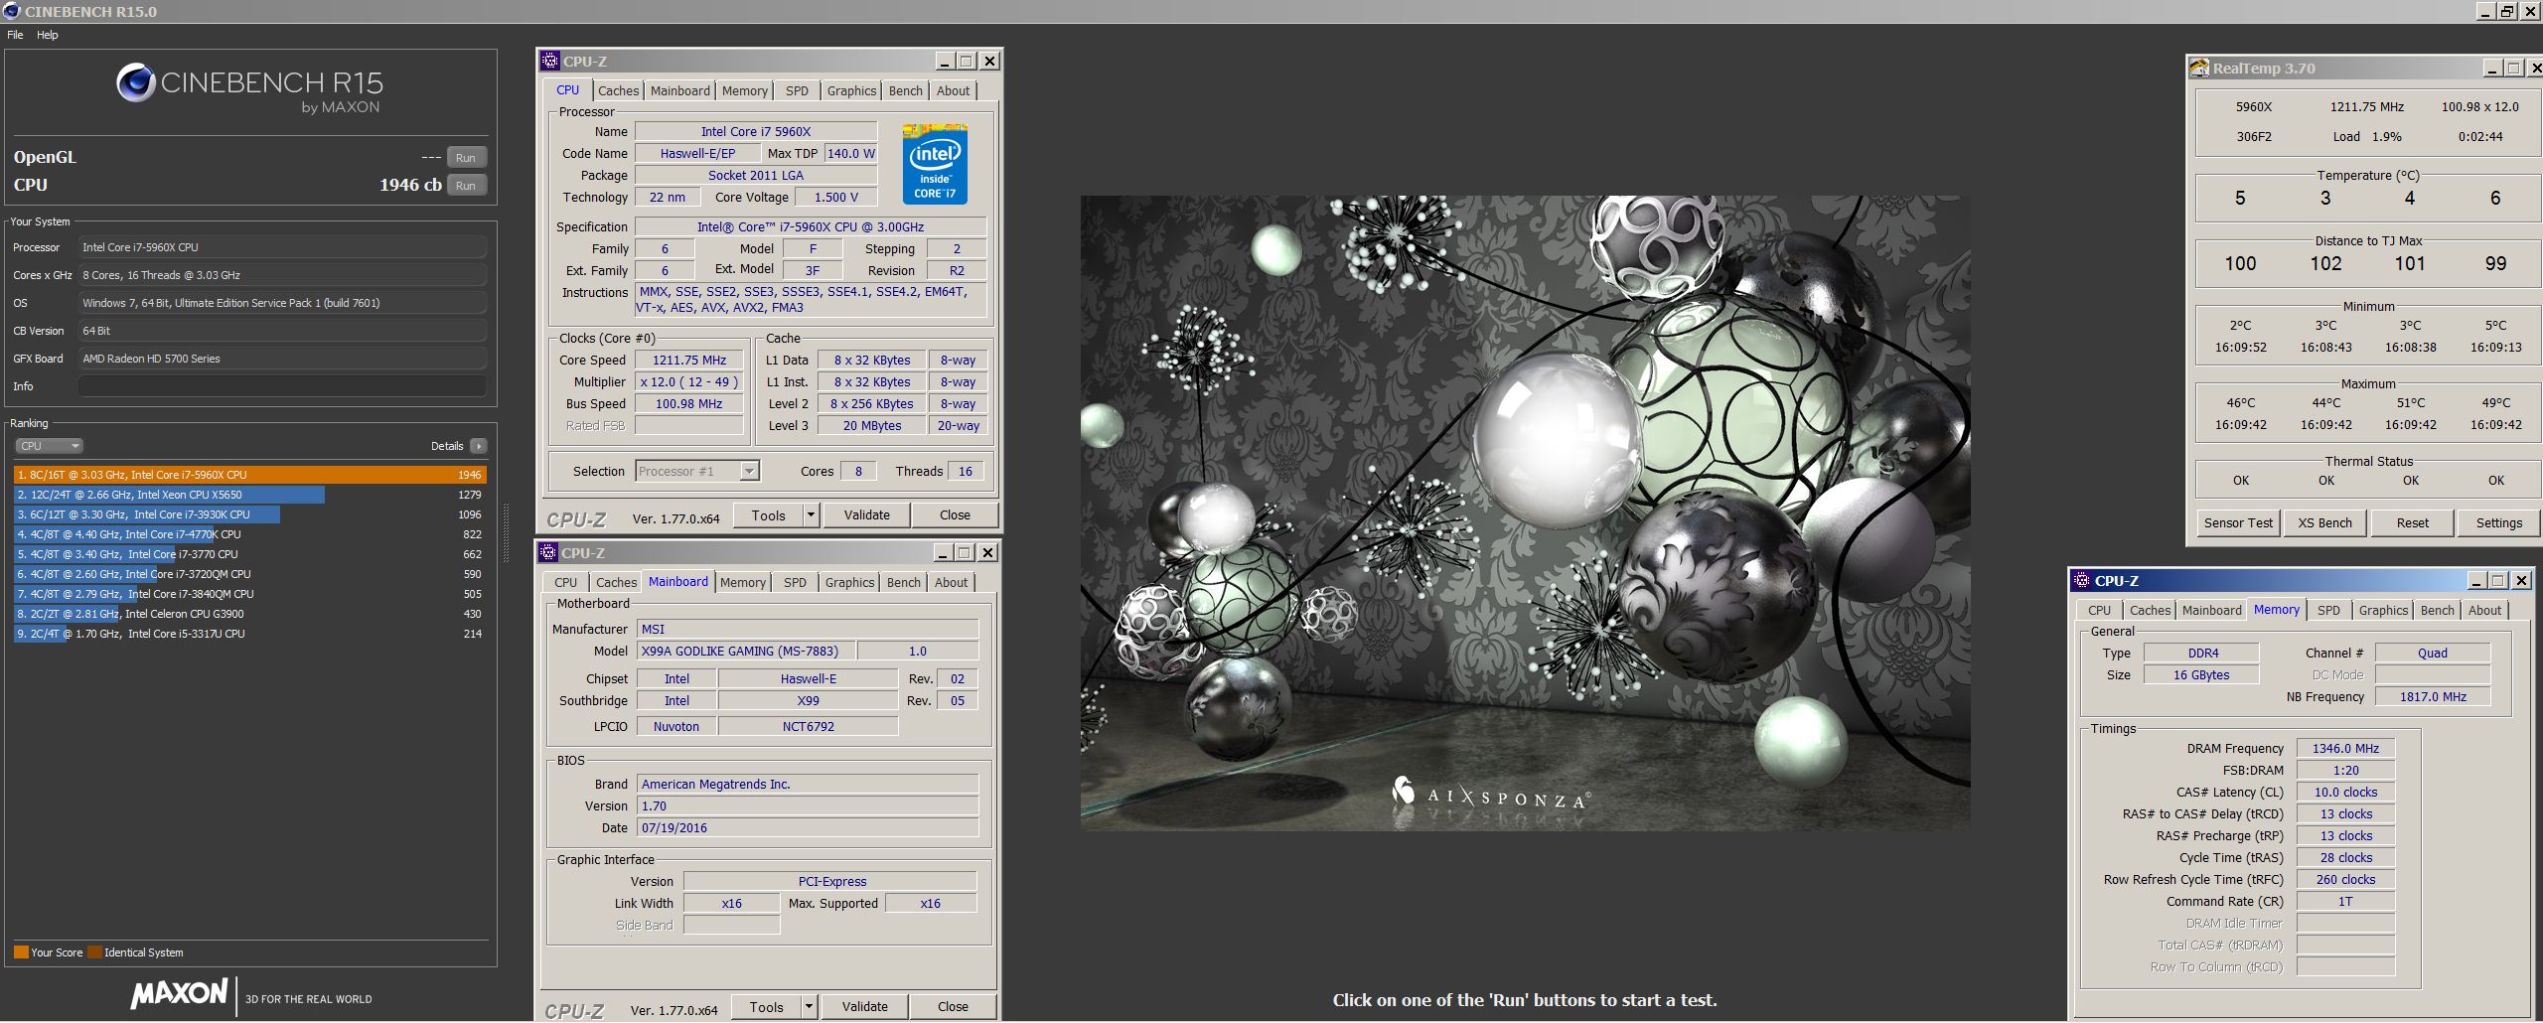Click Reset in RealTemp
Screen dimensions: 2543x1023
point(2412,522)
